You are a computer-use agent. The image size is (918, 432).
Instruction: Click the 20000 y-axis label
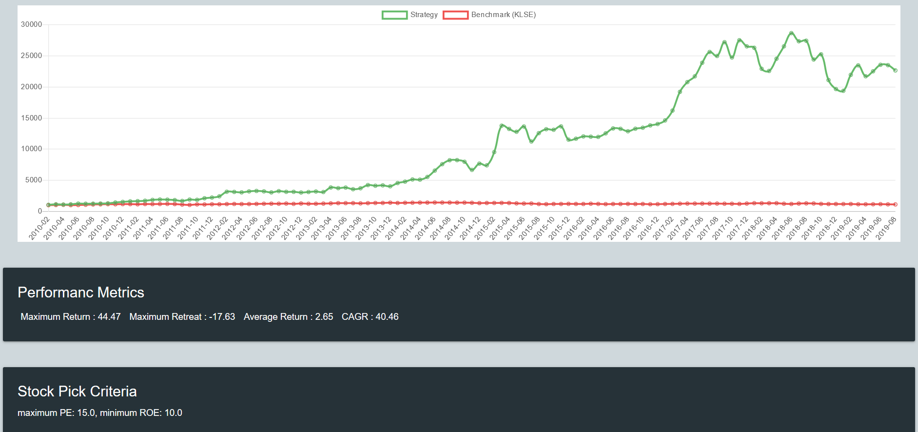(x=32, y=87)
